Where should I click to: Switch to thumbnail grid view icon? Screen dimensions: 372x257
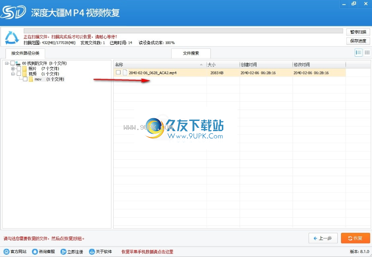click(367, 52)
